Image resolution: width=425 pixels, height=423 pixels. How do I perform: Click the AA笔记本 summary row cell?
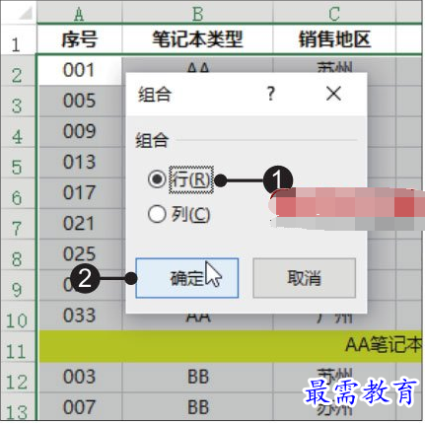coord(230,346)
